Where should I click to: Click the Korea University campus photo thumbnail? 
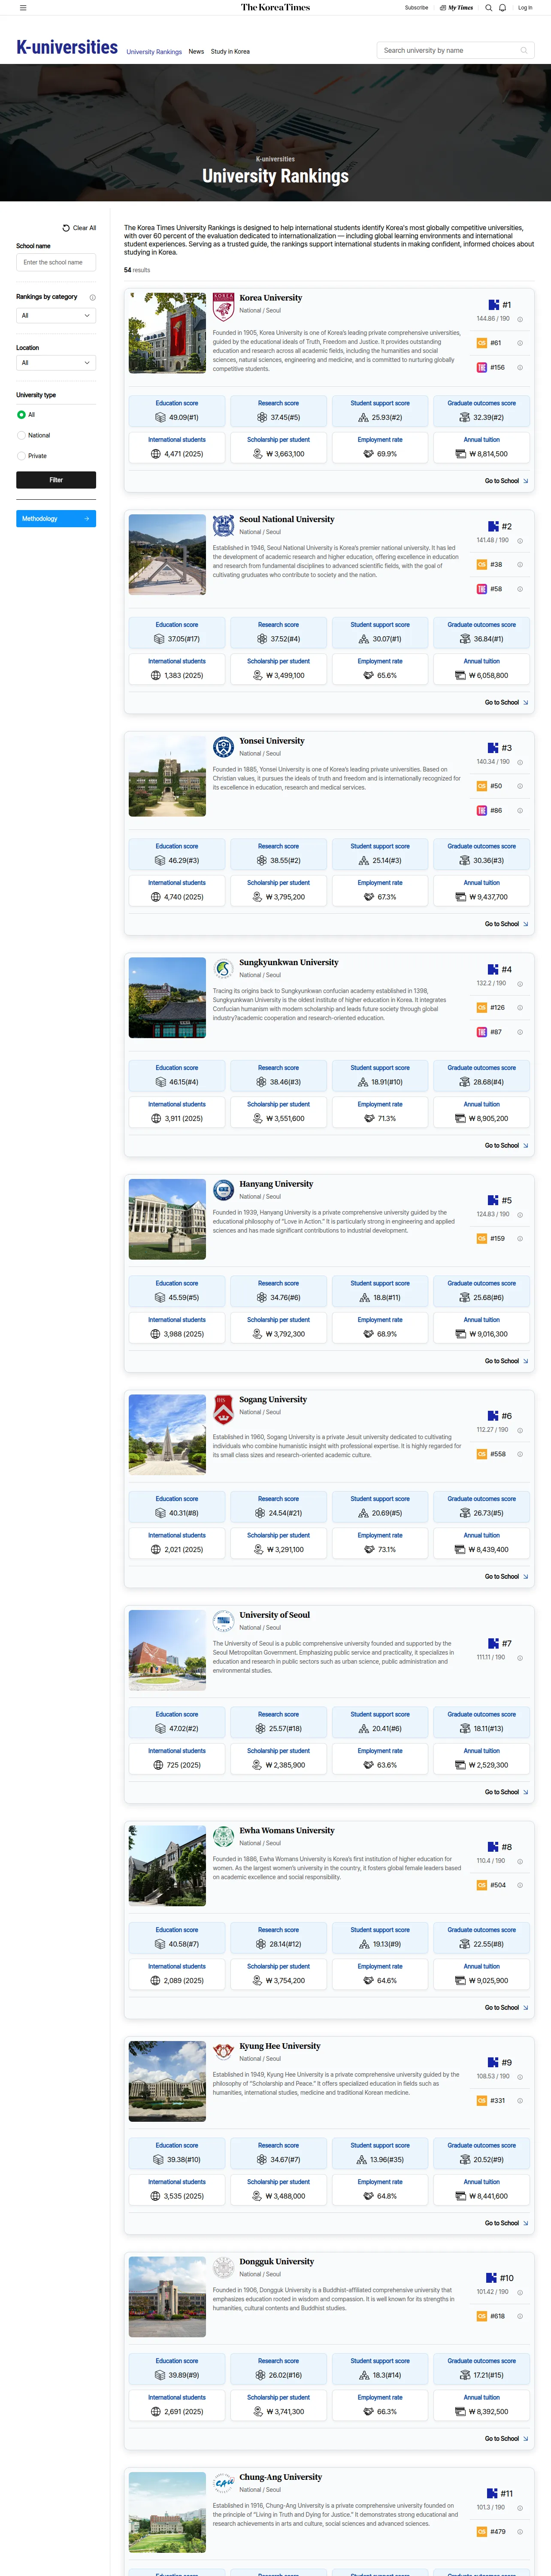(167, 333)
